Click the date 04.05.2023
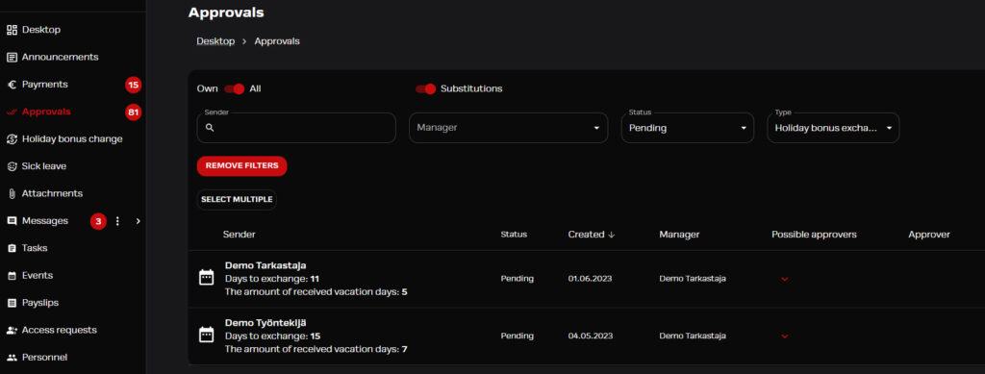Image resolution: width=985 pixels, height=374 pixels. 590,336
